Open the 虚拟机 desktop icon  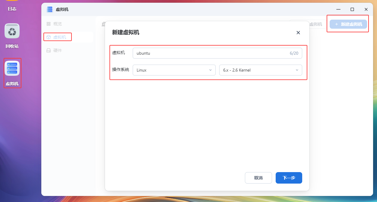point(12,69)
